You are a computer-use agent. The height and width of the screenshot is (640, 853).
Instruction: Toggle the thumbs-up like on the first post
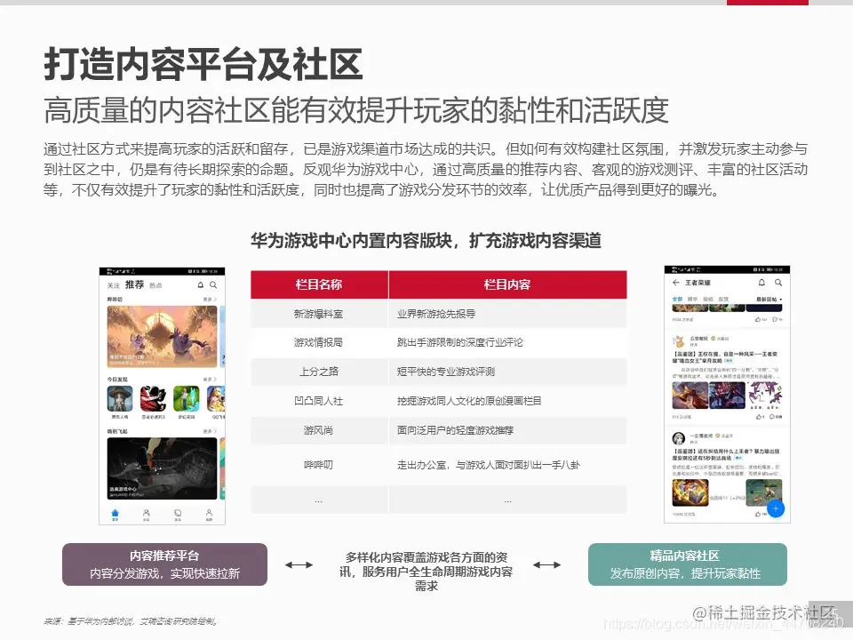pyautogui.click(x=757, y=318)
